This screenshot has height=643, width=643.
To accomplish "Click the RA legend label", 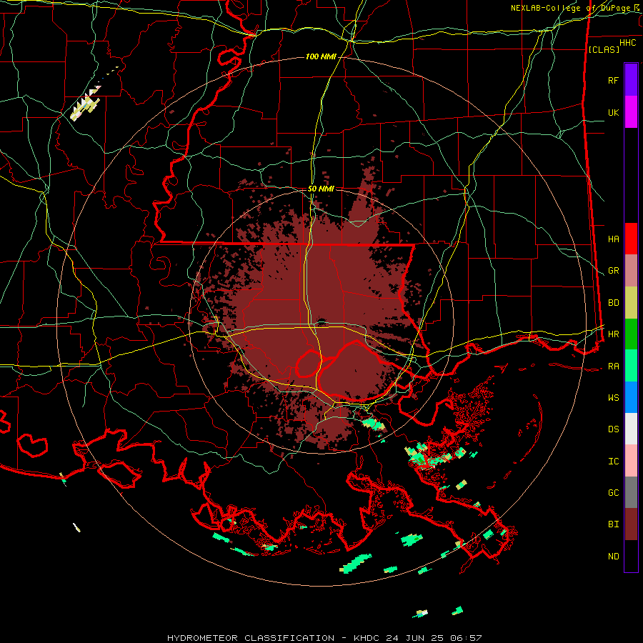I will (614, 367).
